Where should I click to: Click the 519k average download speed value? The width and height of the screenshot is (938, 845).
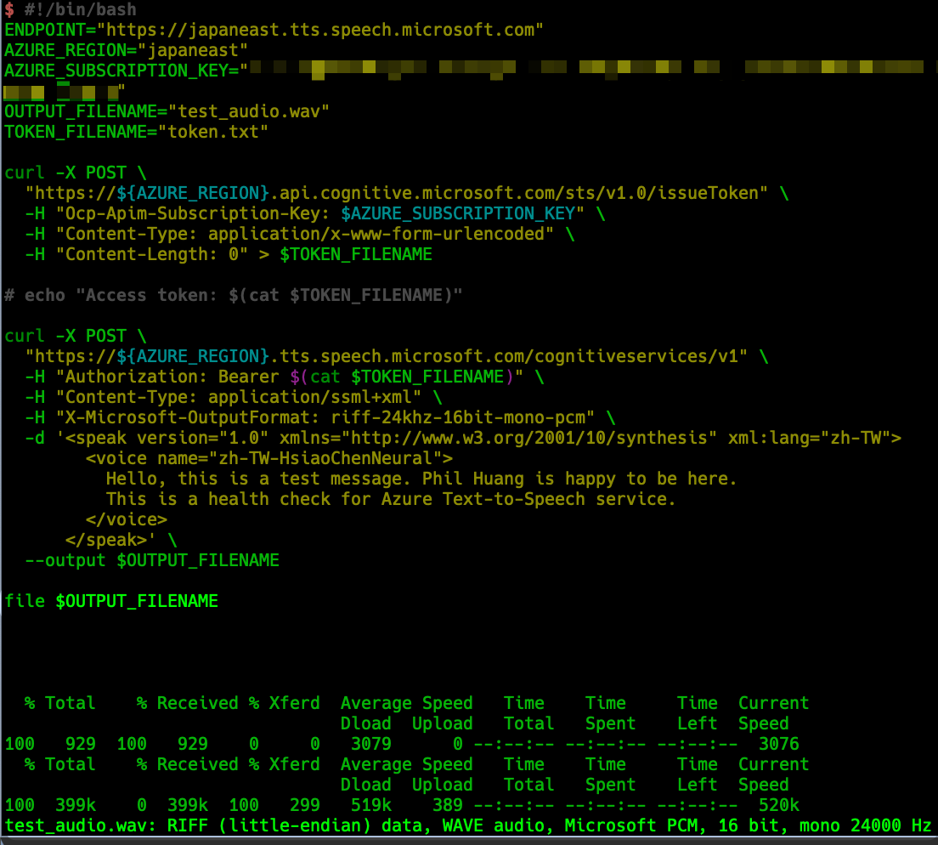click(x=371, y=805)
